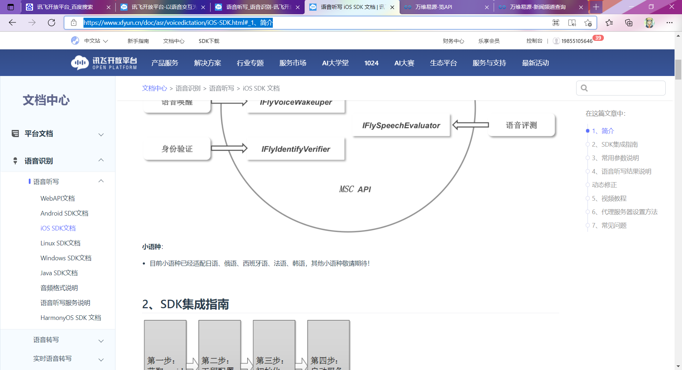Open the 控制台 link
Viewport: 682px width, 370px height.
(534, 41)
